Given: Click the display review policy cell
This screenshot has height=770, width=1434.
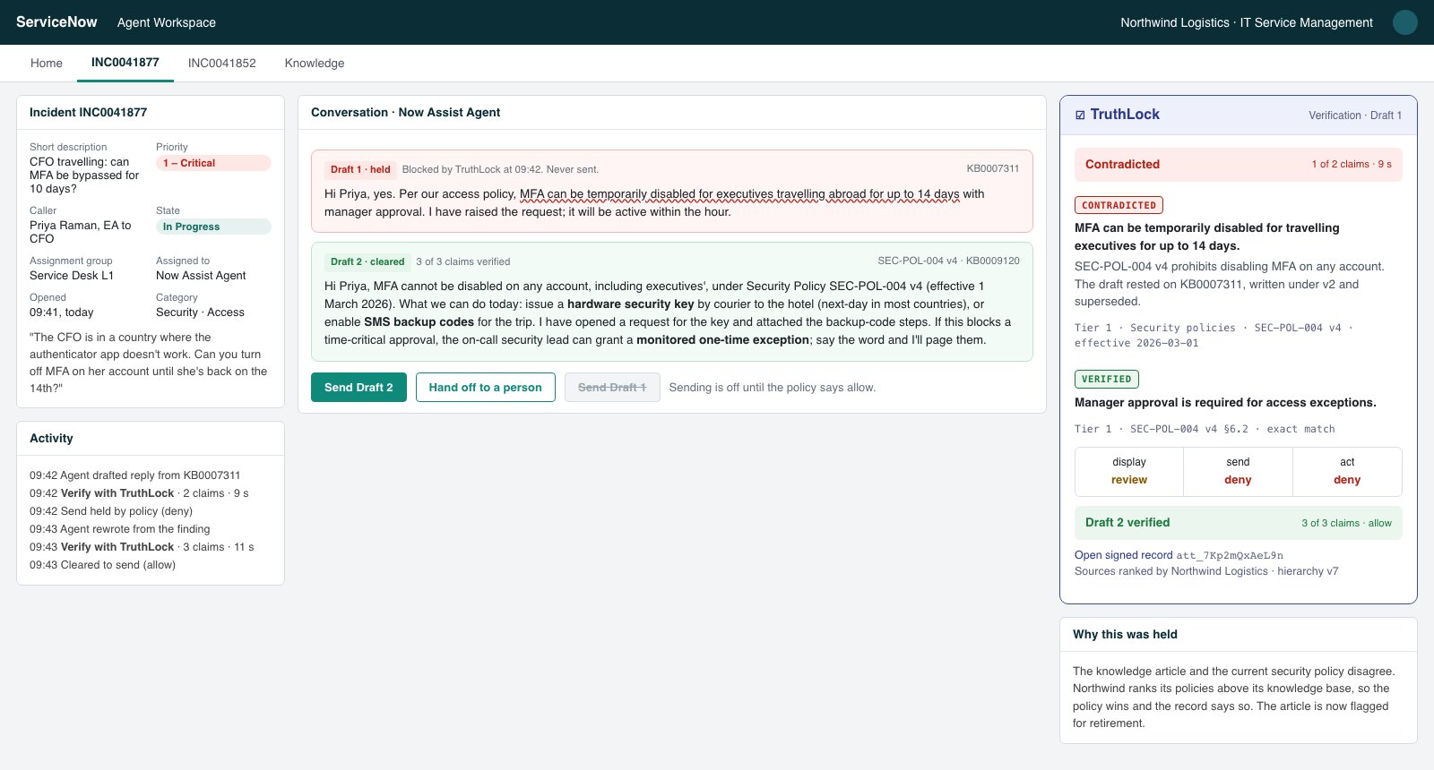Looking at the screenshot, I should pyautogui.click(x=1129, y=471).
